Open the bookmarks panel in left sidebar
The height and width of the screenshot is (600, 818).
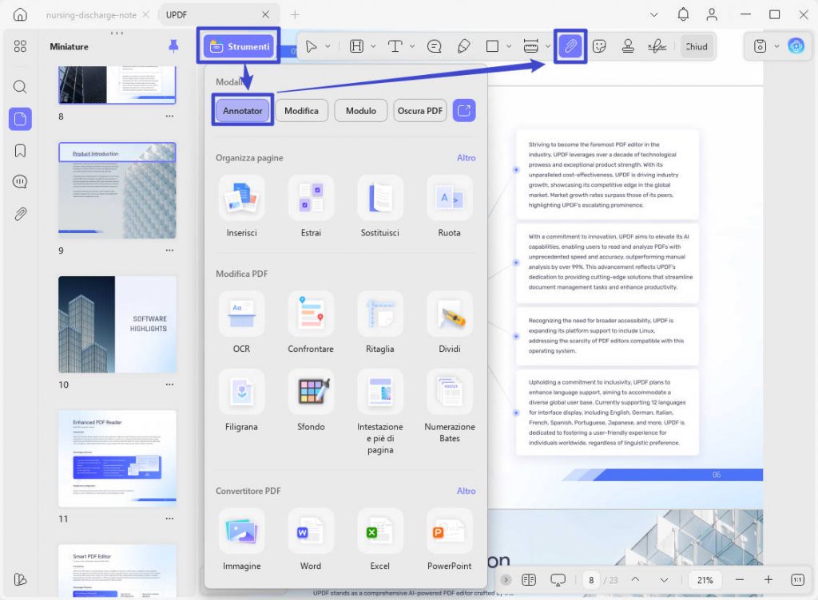click(20, 151)
